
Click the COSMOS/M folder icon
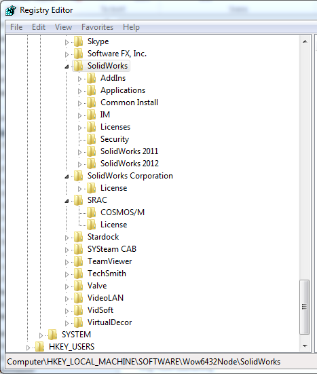pyautogui.click(x=91, y=212)
